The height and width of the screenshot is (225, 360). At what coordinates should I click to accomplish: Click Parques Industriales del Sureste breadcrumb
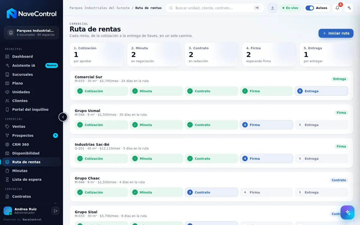point(100,8)
